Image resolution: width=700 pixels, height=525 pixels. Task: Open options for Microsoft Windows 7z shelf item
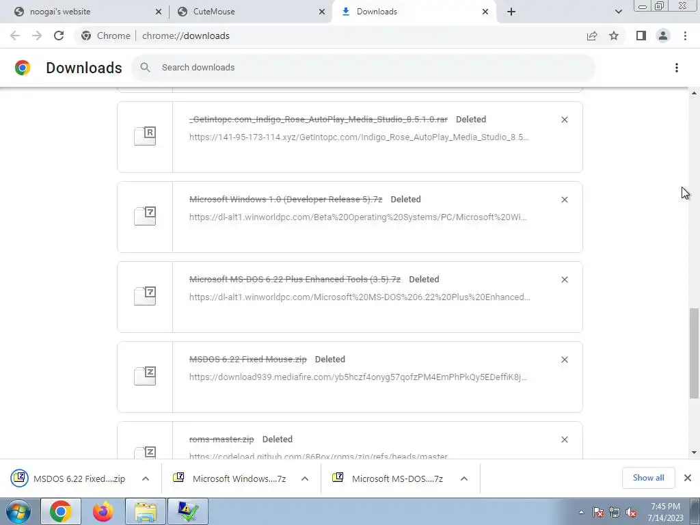305,479
